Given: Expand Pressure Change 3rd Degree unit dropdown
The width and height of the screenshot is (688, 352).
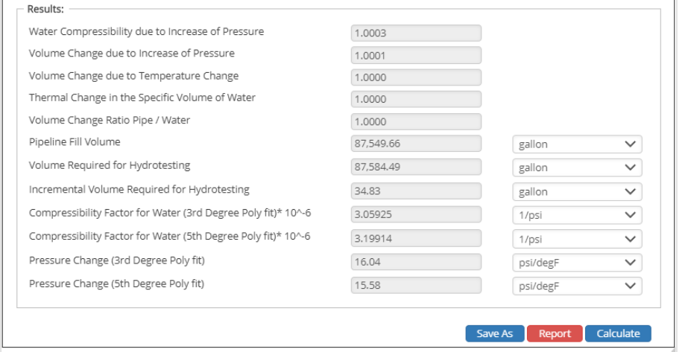Looking at the screenshot, I should point(577,262).
